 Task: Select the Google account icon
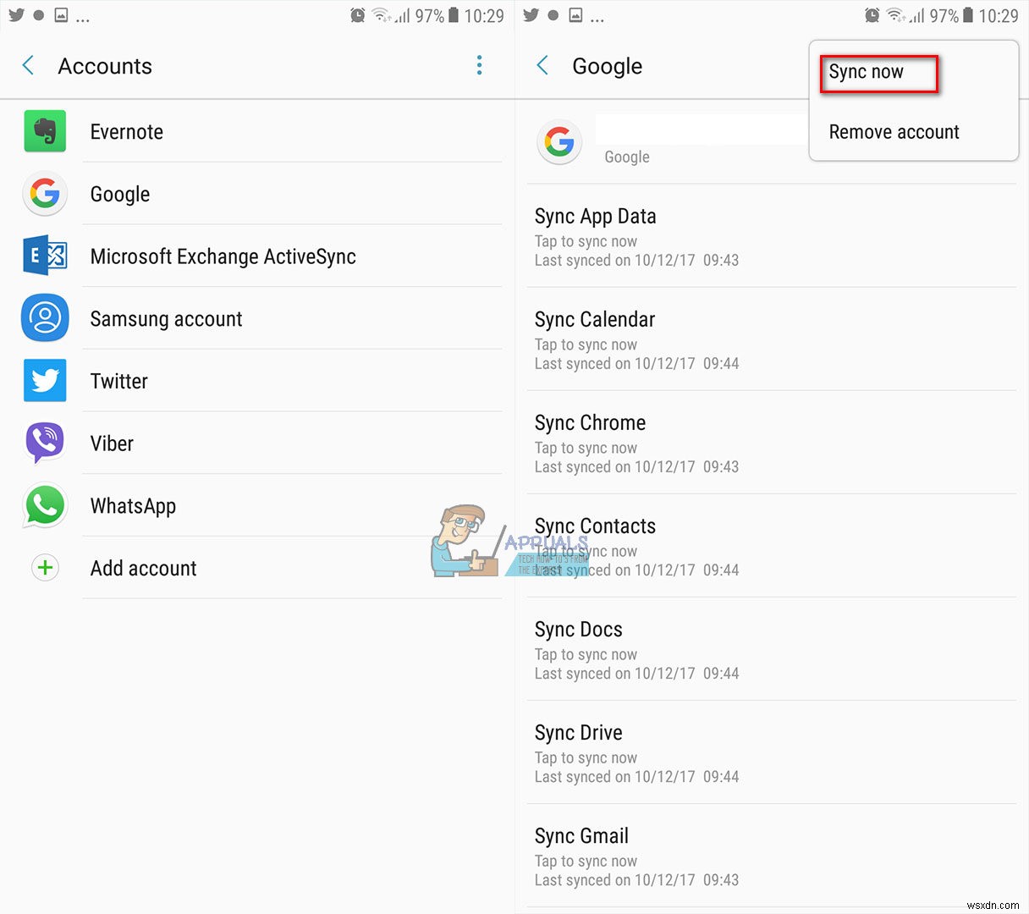click(45, 194)
